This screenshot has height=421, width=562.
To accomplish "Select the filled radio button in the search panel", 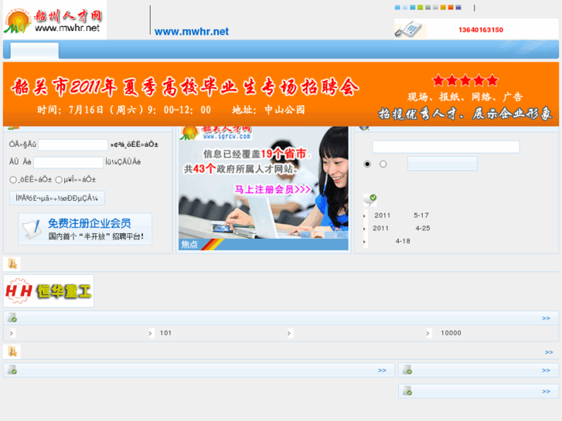I will coord(367,164).
